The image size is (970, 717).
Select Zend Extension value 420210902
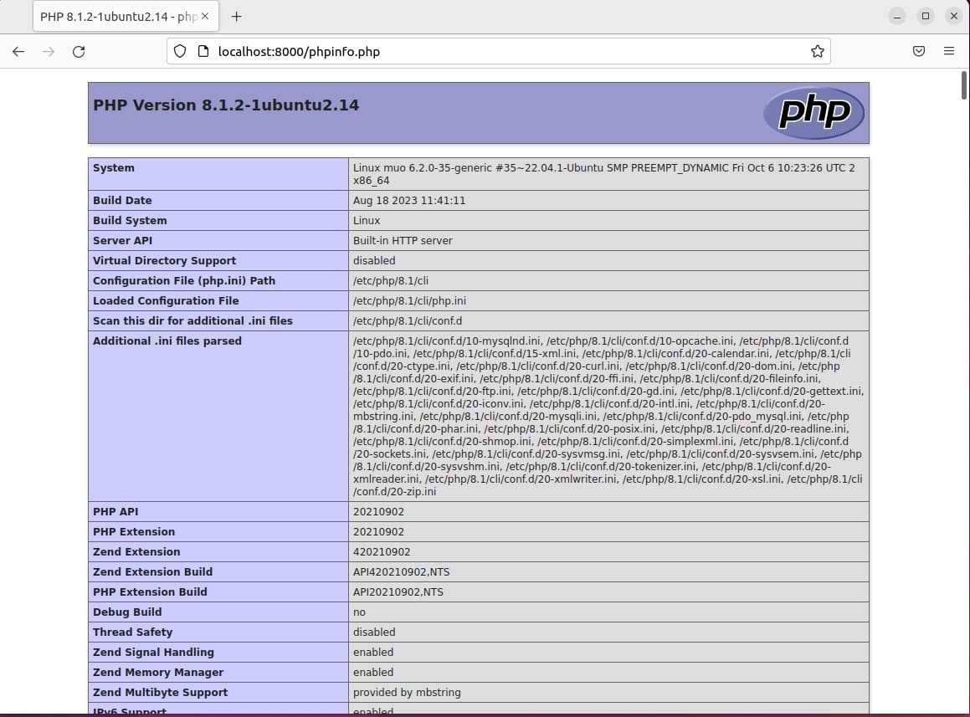point(382,552)
